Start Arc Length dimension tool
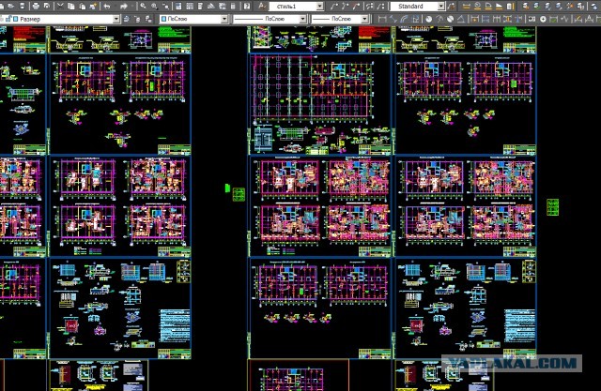 tap(404, 19)
